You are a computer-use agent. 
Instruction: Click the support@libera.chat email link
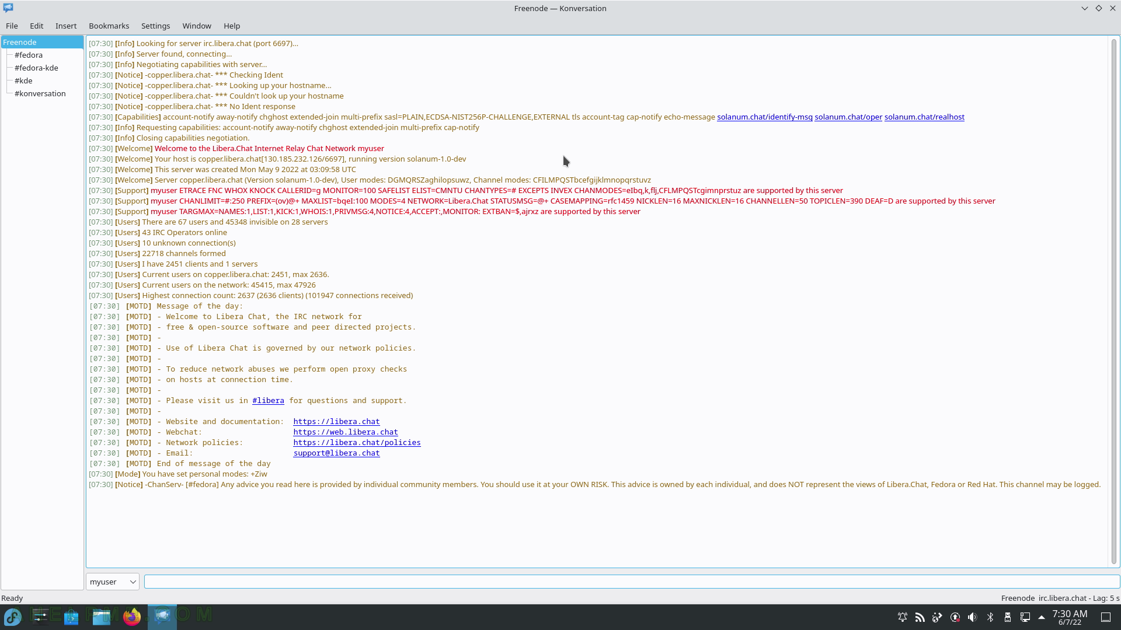(x=336, y=453)
